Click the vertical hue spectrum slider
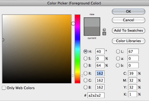Viewport: 149px width, 101px height. pos(77,49)
